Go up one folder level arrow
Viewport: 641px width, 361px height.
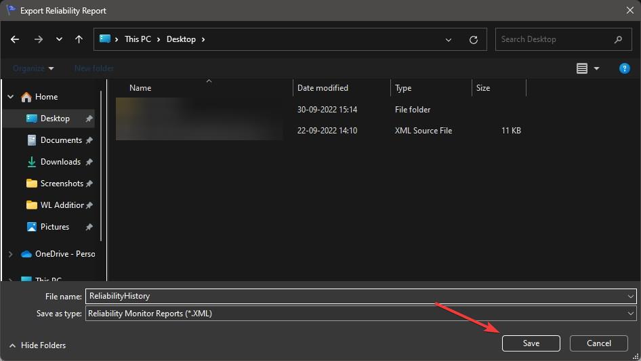[79, 39]
